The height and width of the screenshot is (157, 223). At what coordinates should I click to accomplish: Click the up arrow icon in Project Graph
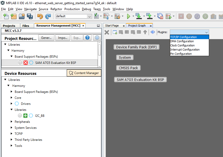145,32
